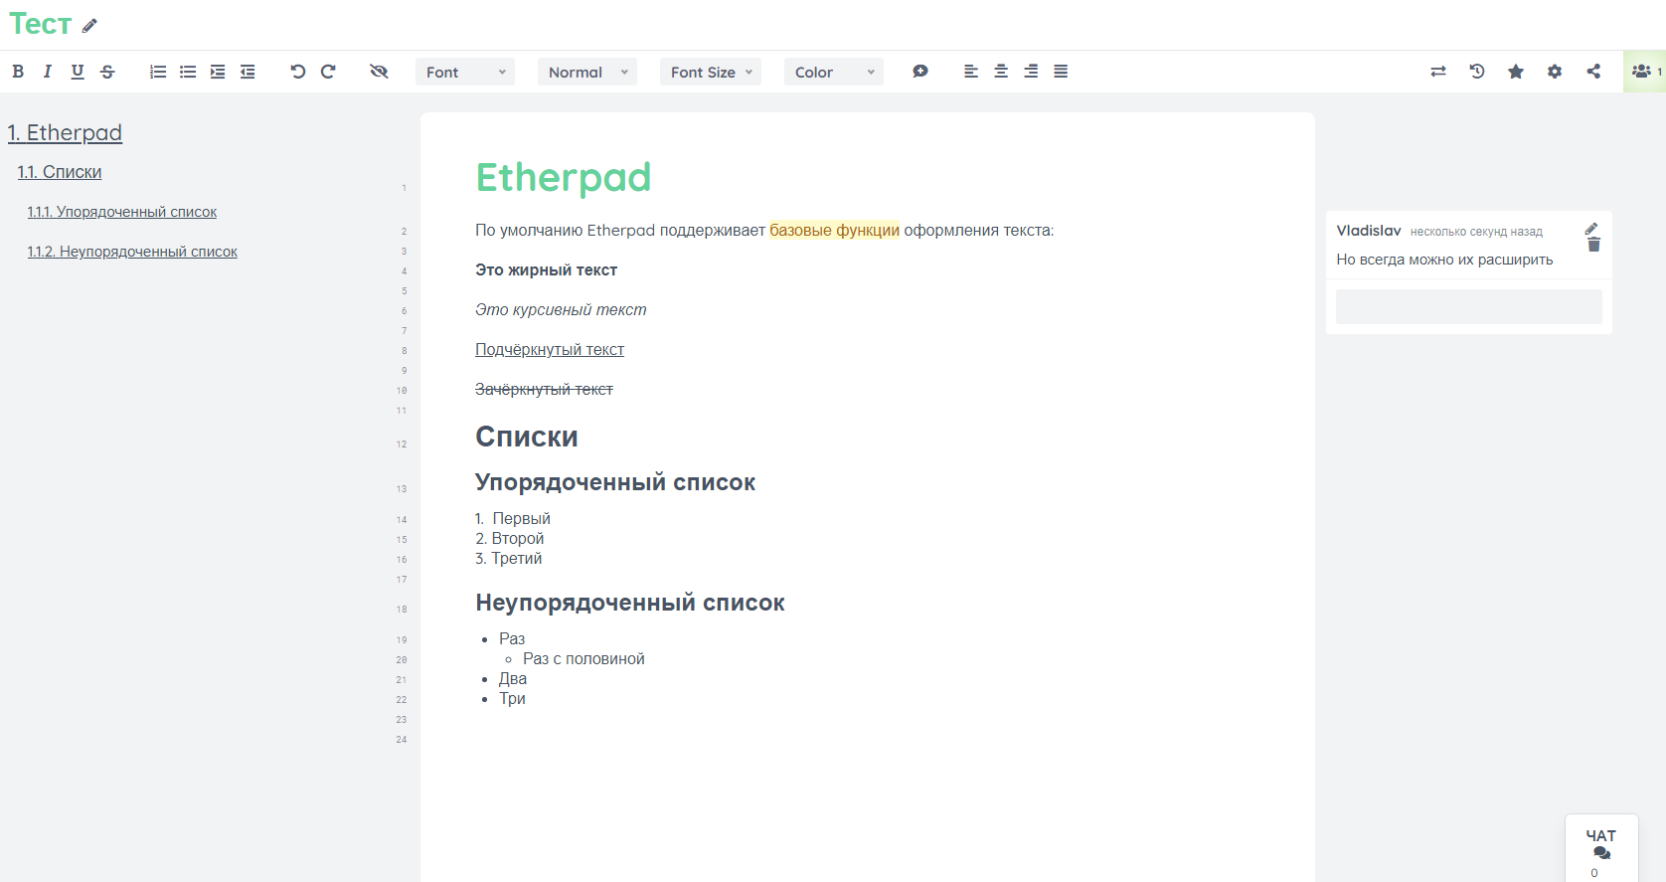The width and height of the screenshot is (1666, 882).
Task: Open the ЧАТ chat panel
Action: coord(1601,848)
